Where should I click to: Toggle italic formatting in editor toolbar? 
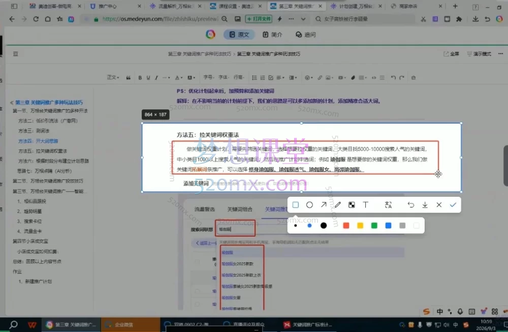[x=156, y=78]
